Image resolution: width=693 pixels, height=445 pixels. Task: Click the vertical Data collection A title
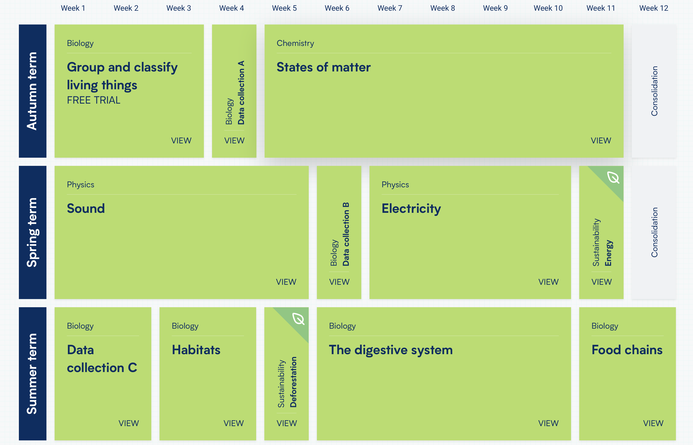[x=241, y=92]
